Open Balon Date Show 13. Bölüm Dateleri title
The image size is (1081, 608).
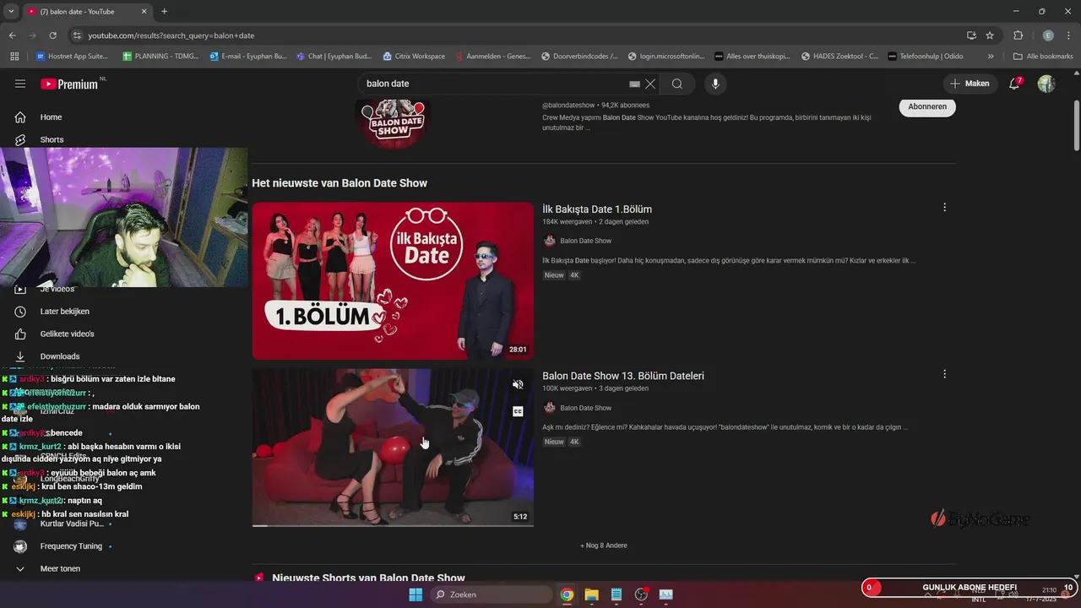coord(623,376)
